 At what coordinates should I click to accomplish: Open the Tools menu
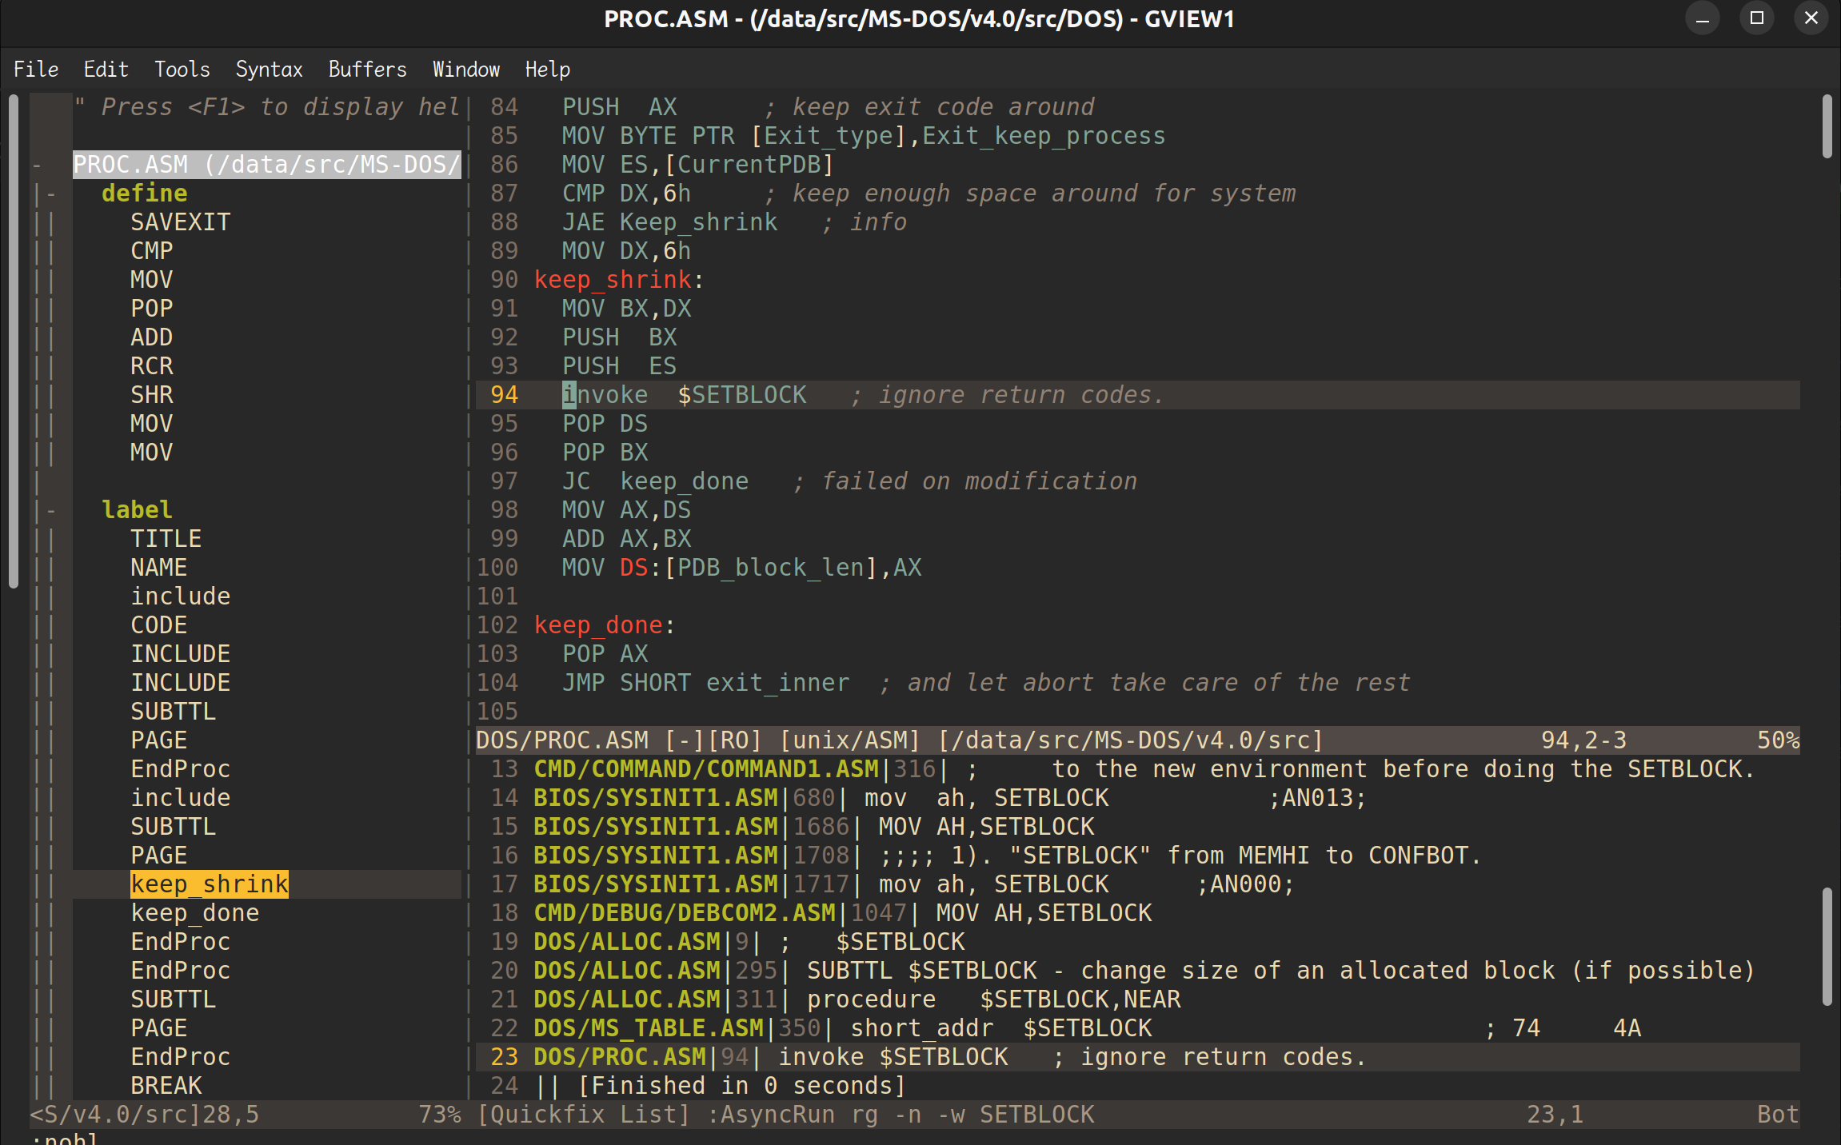coord(182,70)
